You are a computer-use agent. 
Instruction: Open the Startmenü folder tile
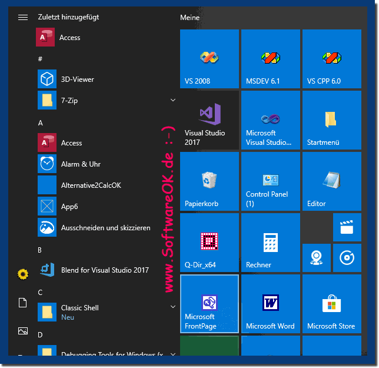pos(332,120)
